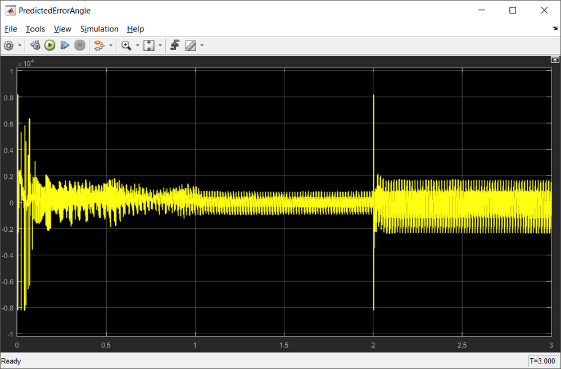Click the y-axis tick label 0.8
This screenshot has height=369, width=561.
tap(8, 98)
